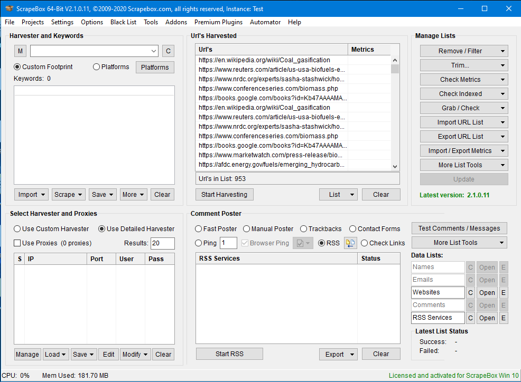Open the Remove / Filter dropdown
Viewport: 521px width, 382px height.
pyautogui.click(x=464, y=51)
